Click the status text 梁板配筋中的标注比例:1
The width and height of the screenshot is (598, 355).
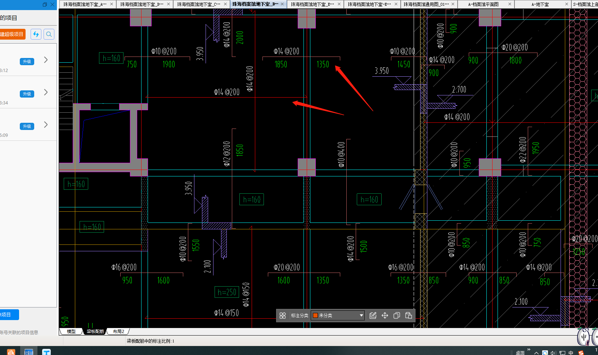point(150,341)
